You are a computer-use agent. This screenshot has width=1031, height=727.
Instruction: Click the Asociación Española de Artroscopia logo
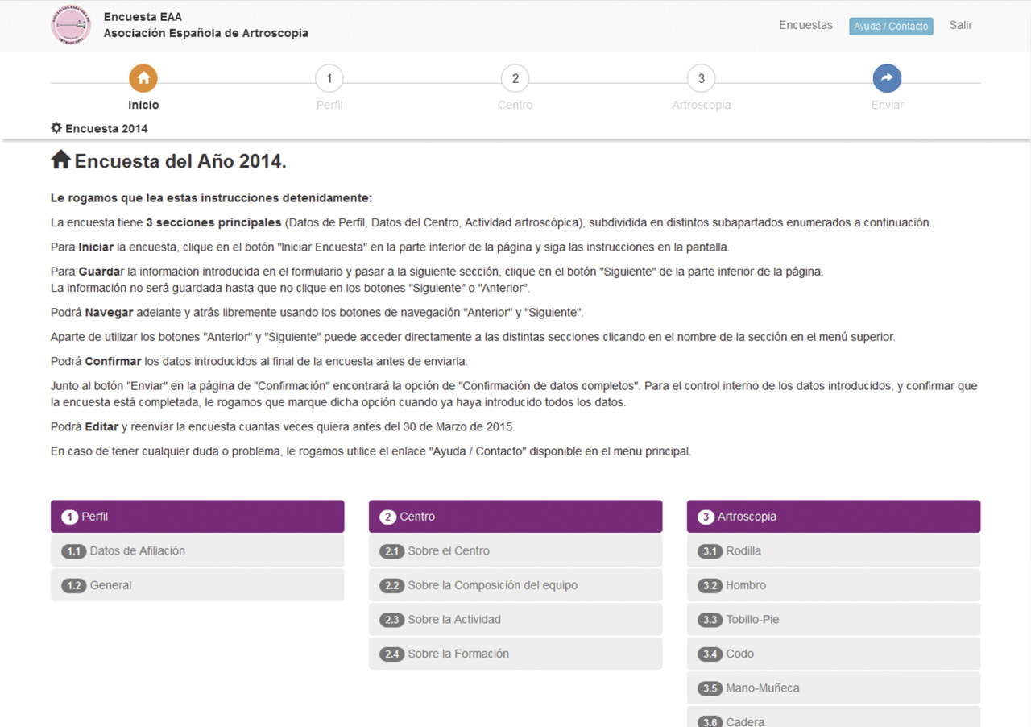click(x=71, y=26)
